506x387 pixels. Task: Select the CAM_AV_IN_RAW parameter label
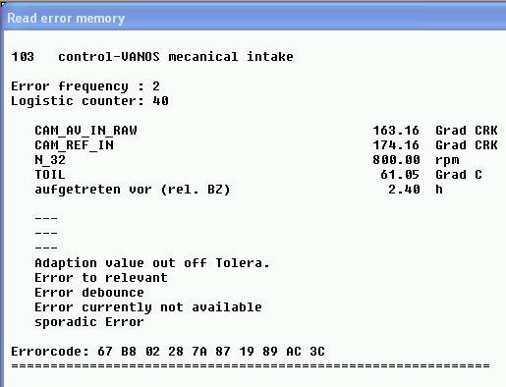(x=85, y=131)
